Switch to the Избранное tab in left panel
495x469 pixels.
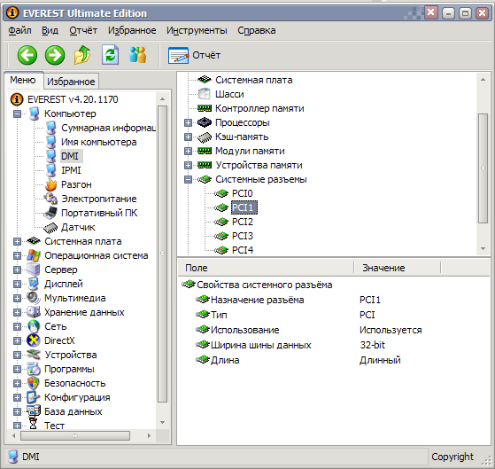[x=71, y=82]
